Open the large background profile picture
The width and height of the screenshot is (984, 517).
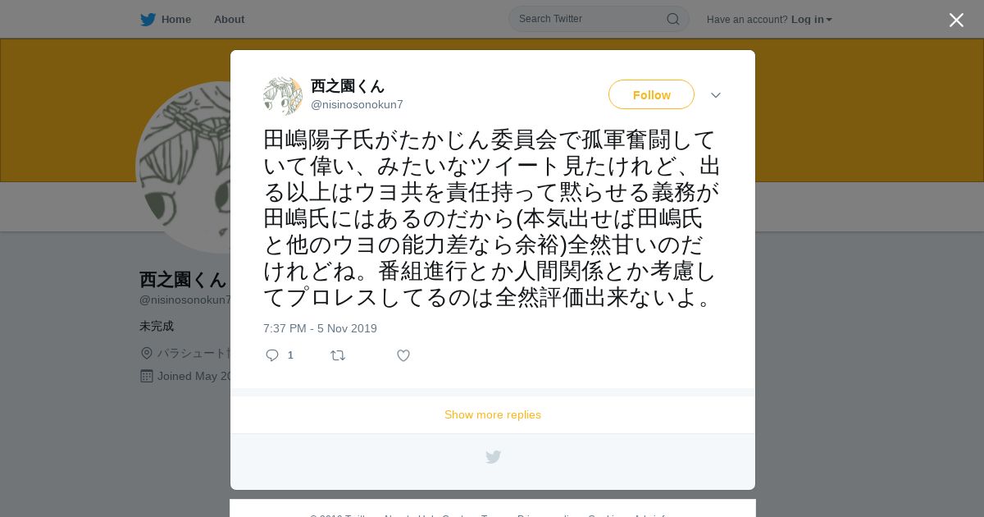click(x=183, y=167)
